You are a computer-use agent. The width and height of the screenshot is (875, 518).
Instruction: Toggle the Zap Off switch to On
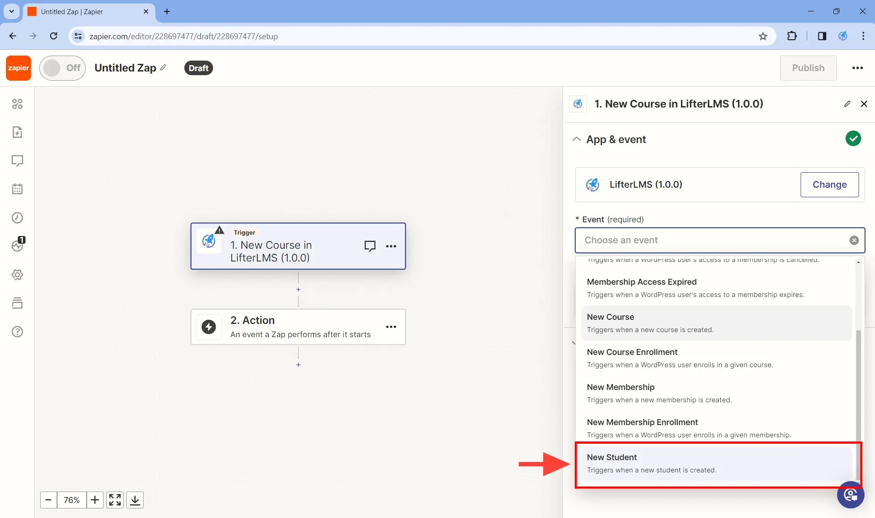(62, 67)
